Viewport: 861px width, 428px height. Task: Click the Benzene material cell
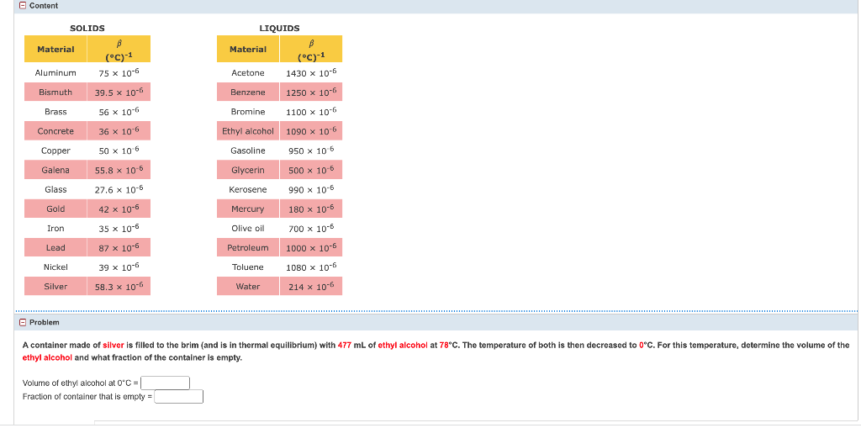click(248, 92)
